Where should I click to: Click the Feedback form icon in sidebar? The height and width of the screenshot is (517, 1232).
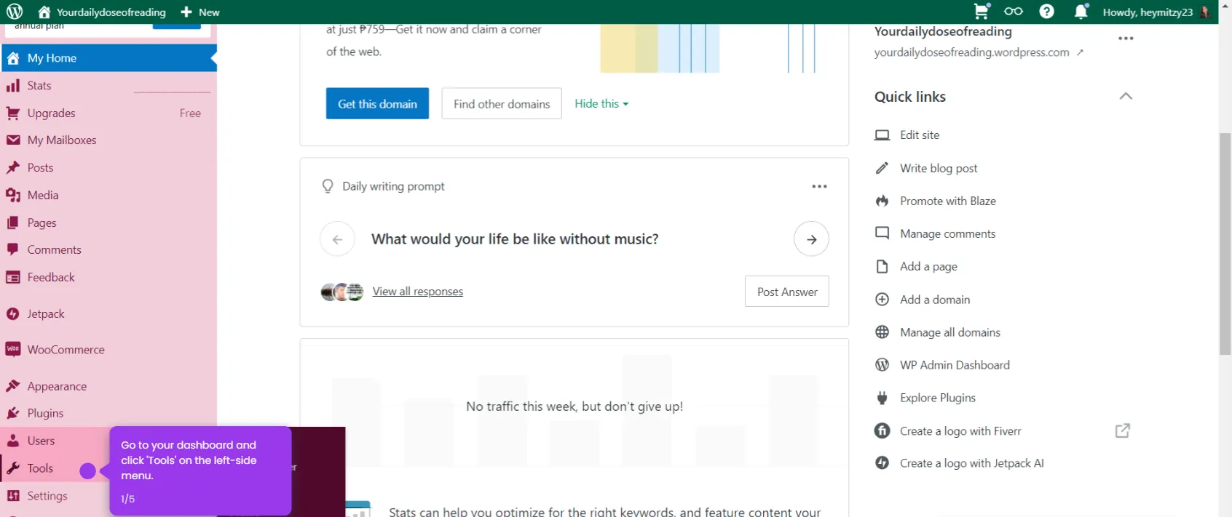coord(13,277)
